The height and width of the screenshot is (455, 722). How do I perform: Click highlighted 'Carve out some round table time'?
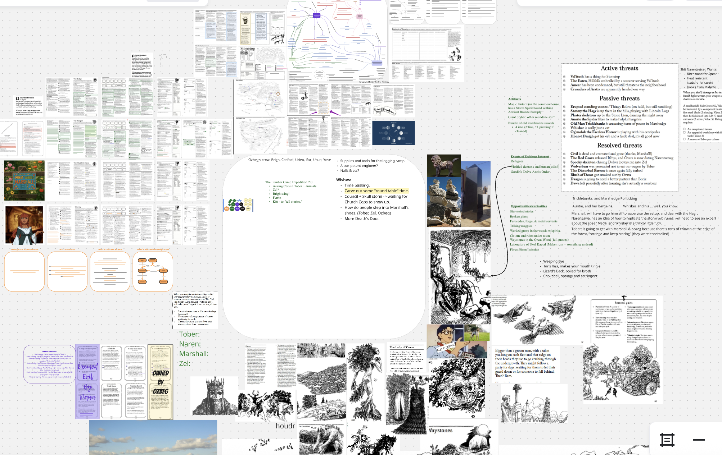(x=376, y=191)
